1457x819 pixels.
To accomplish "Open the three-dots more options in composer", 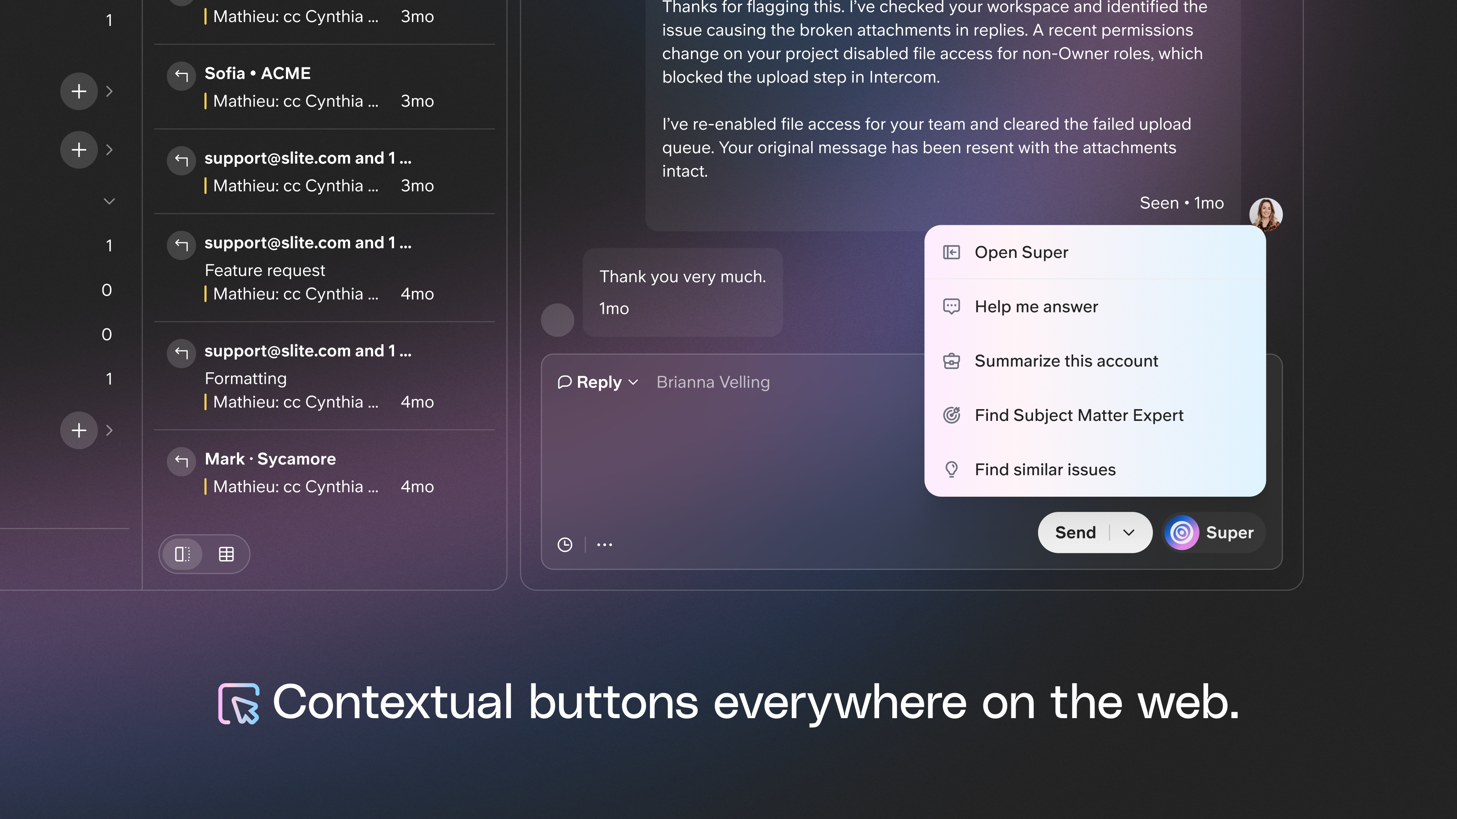I will tap(604, 545).
